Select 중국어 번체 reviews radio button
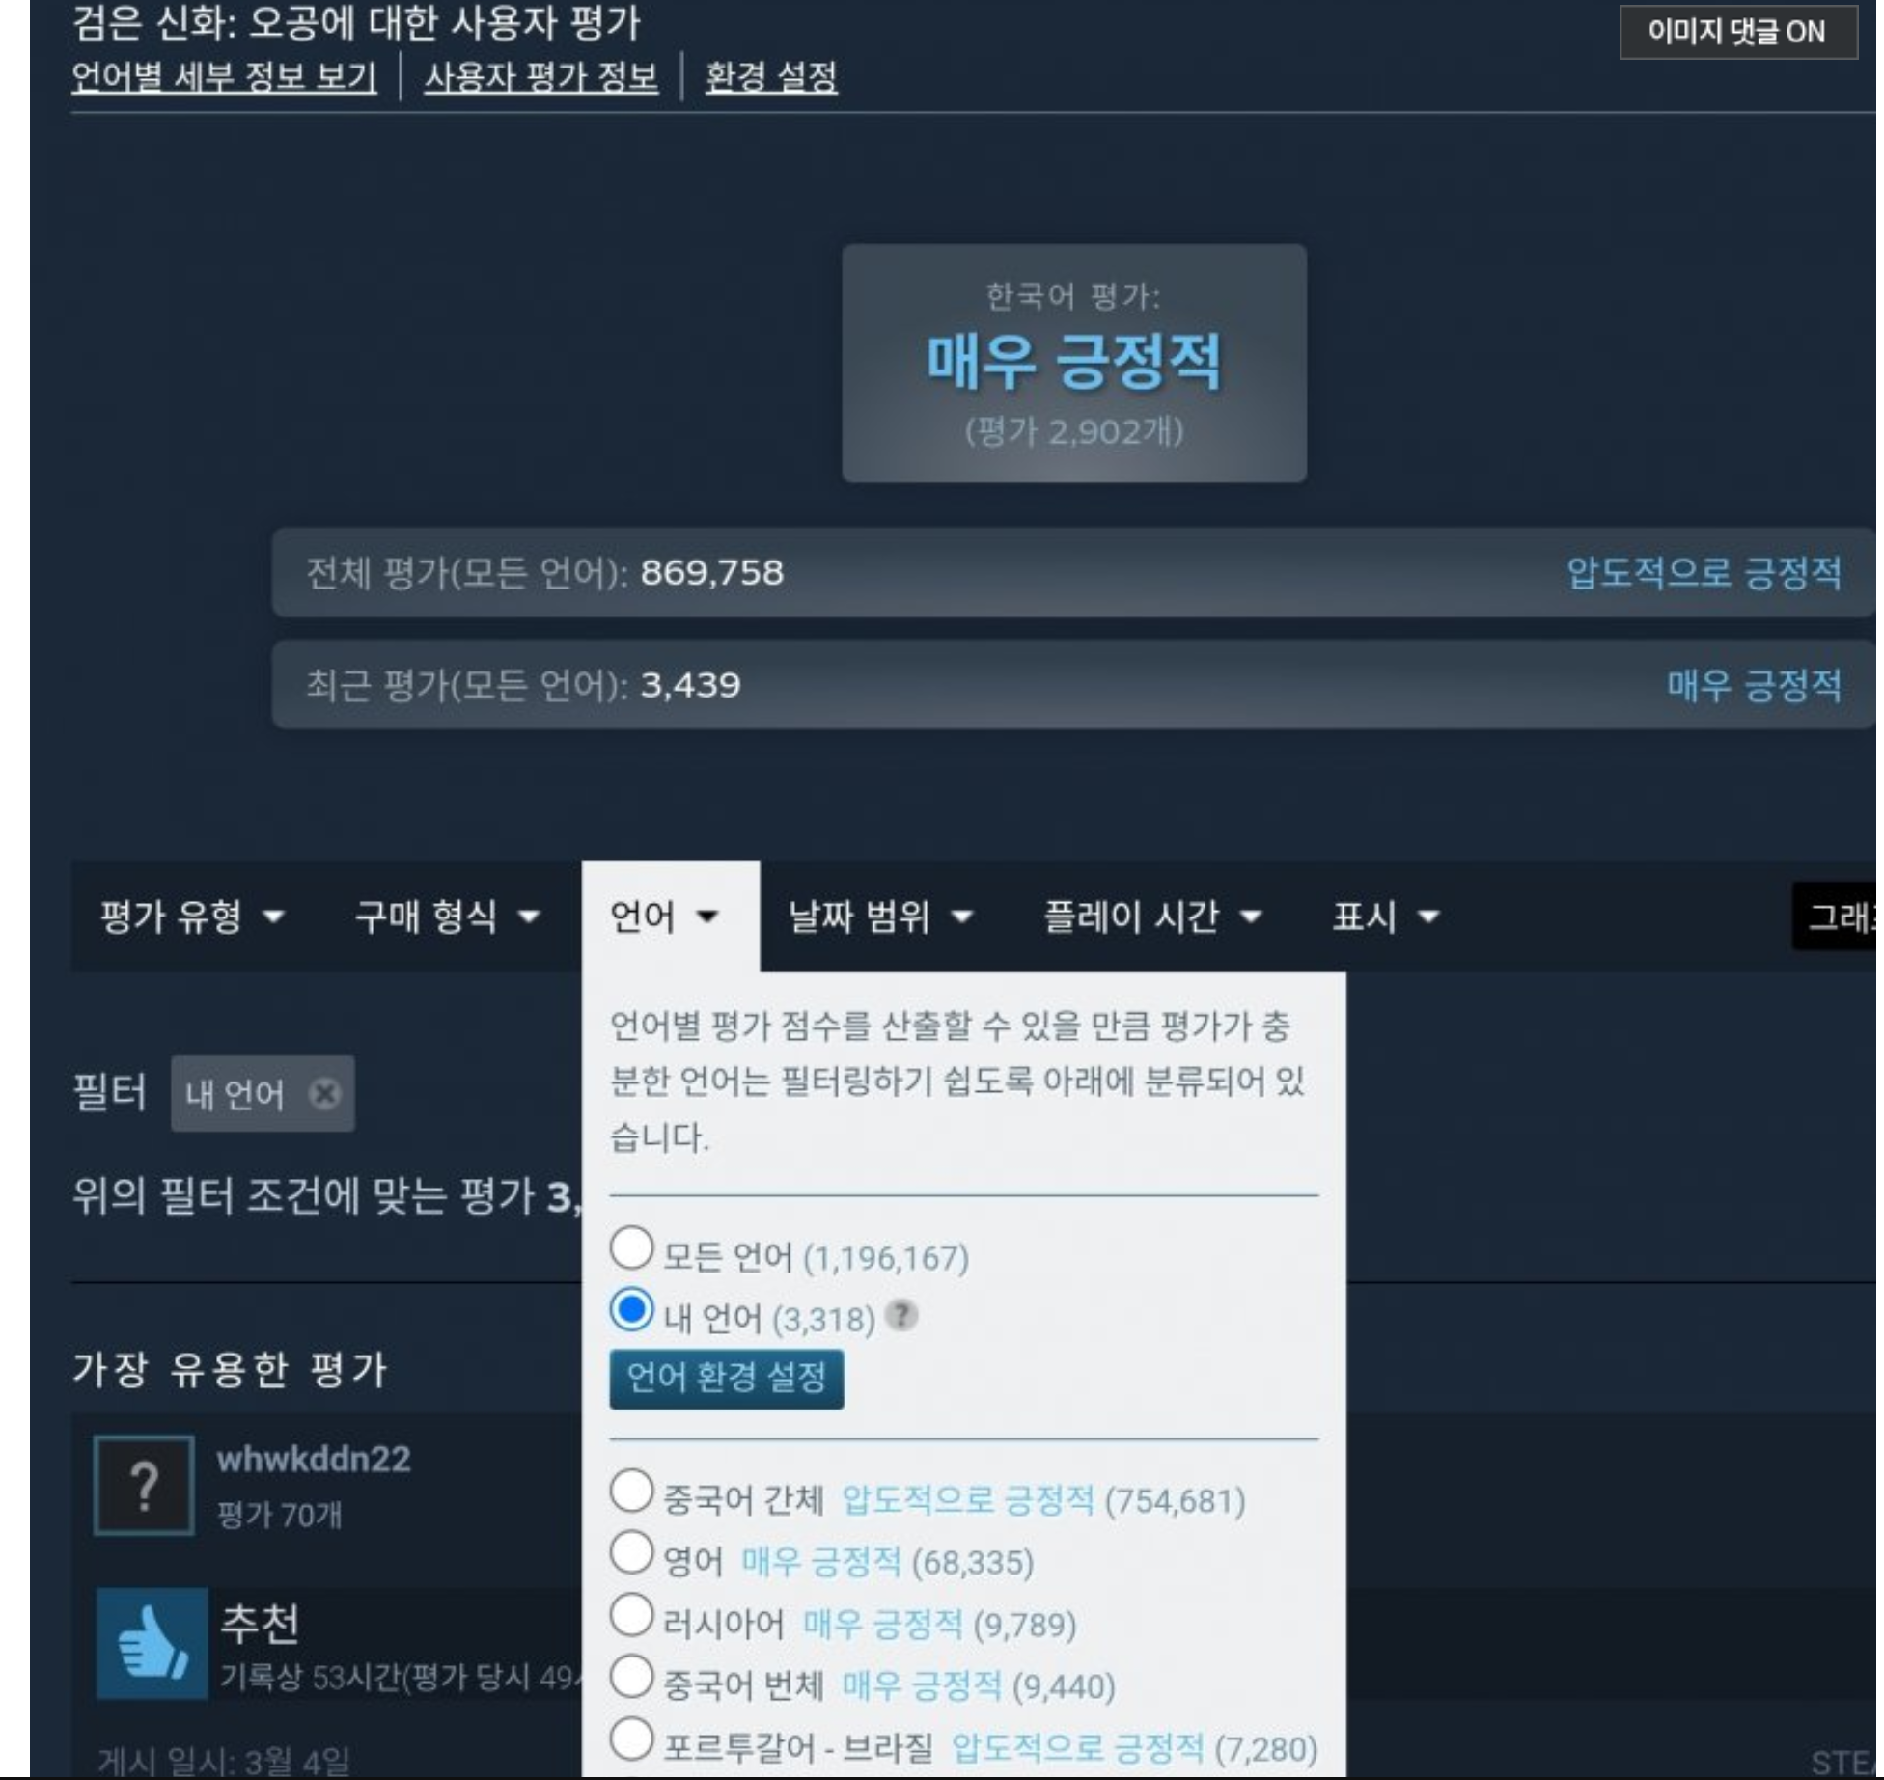This screenshot has width=1884, height=1780. pos(631,1677)
